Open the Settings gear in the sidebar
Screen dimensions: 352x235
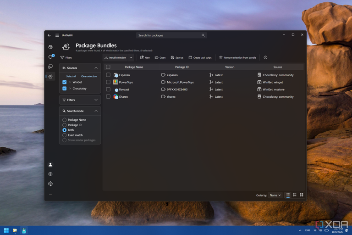50,174
